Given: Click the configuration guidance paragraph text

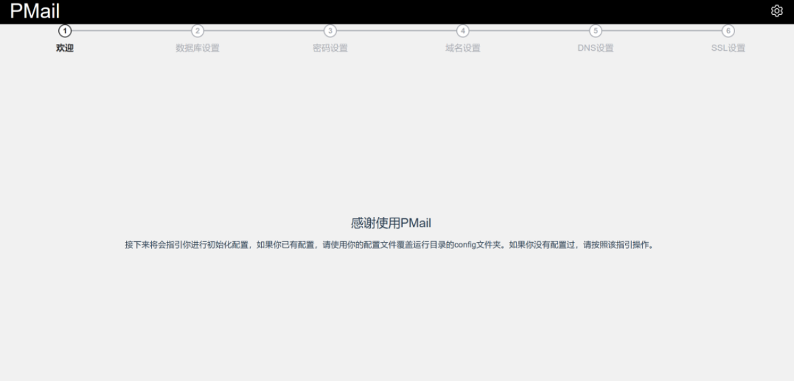Looking at the screenshot, I should pyautogui.click(x=389, y=245).
